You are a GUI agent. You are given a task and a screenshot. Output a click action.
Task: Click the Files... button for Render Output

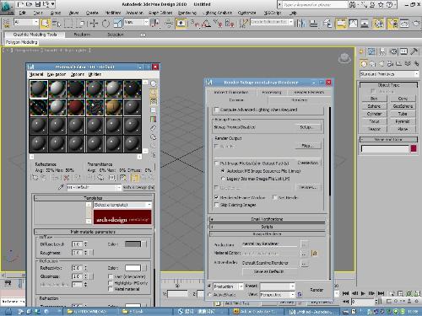tap(307, 146)
